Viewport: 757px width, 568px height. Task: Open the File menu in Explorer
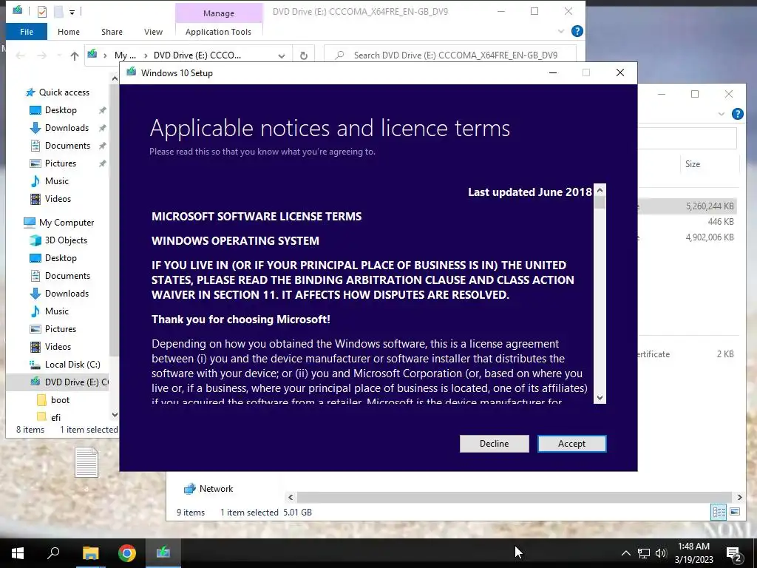[x=27, y=31]
